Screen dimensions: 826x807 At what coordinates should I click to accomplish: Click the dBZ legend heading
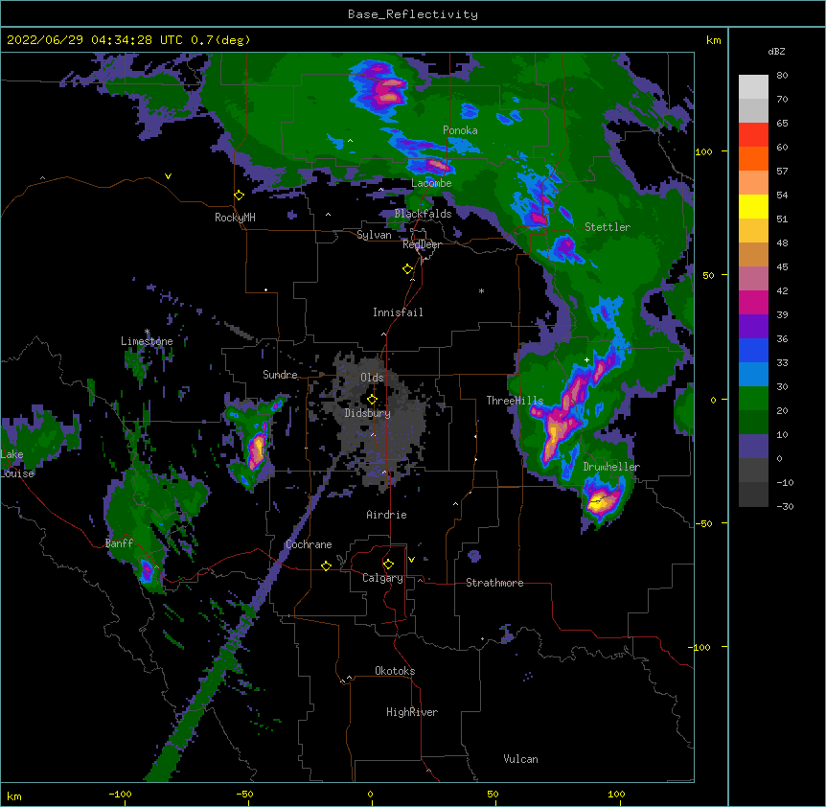coord(776,51)
